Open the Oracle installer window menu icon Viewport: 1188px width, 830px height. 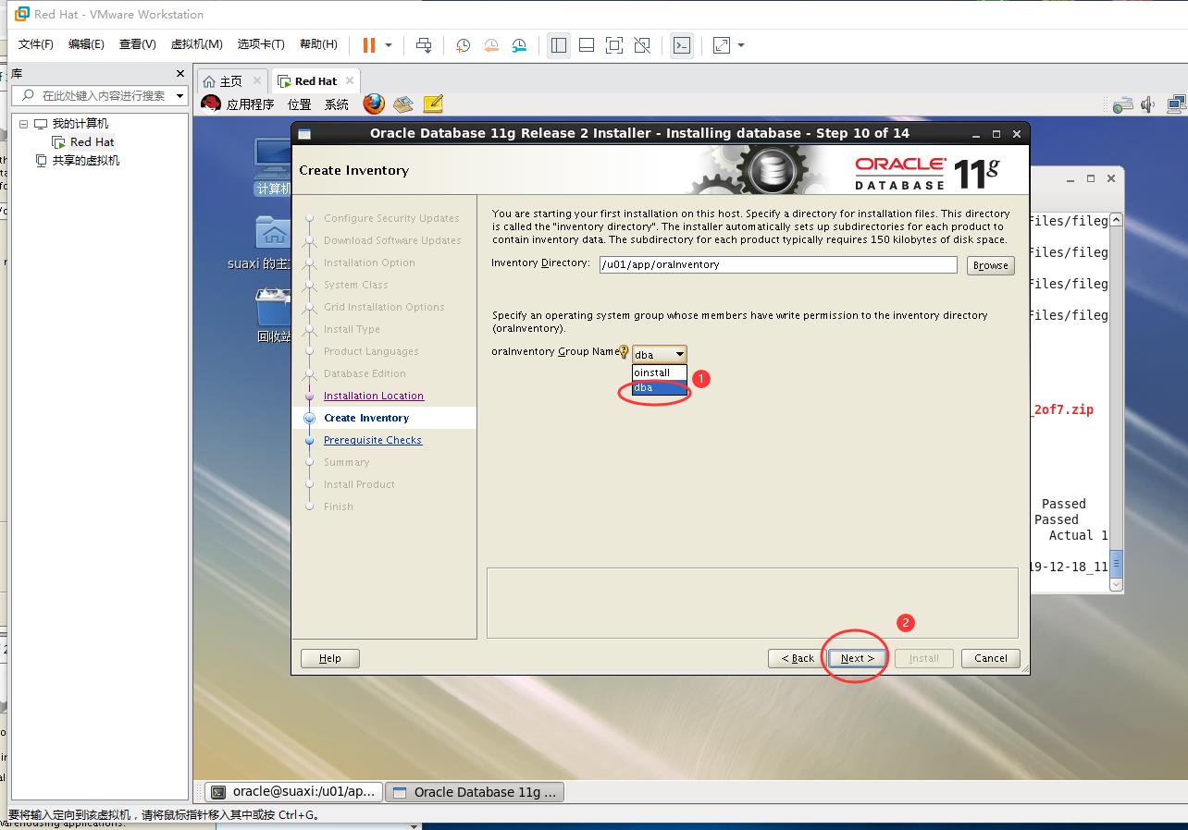coord(304,134)
